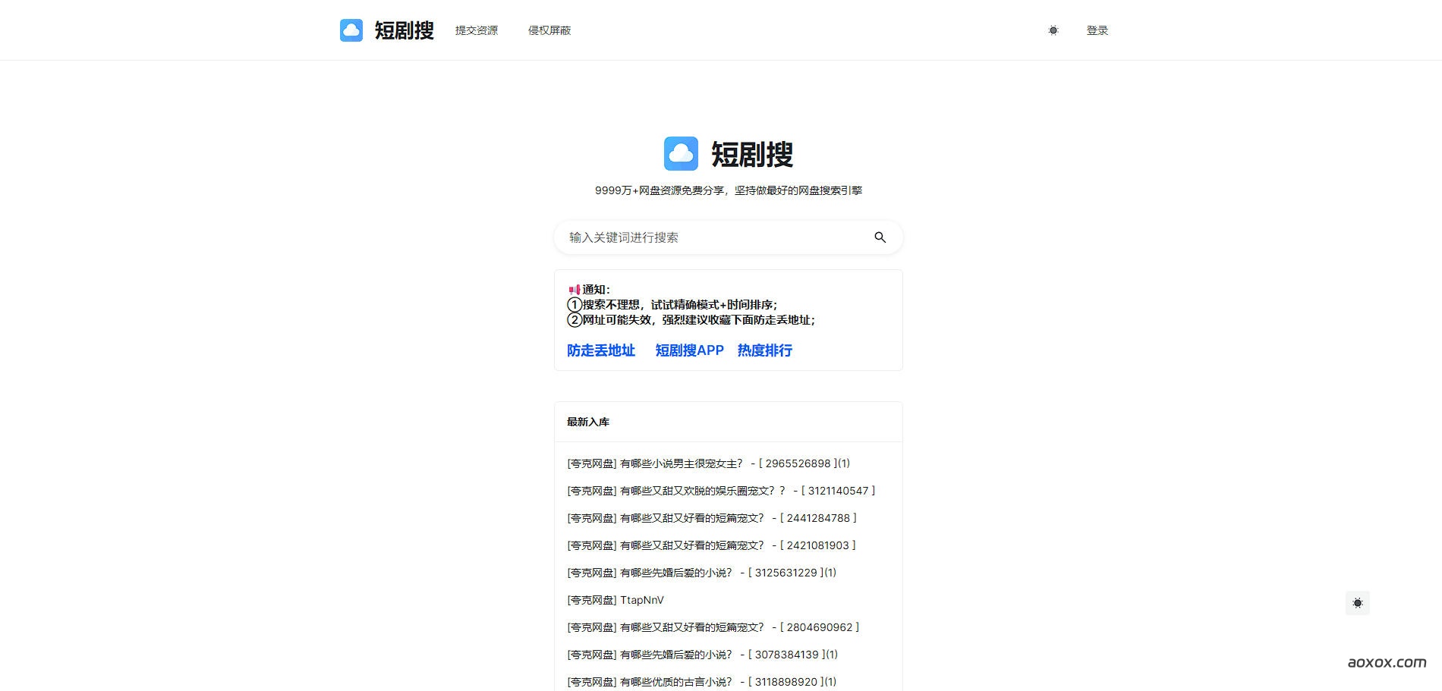Open the 侵权屏蔽 menu item

[550, 30]
